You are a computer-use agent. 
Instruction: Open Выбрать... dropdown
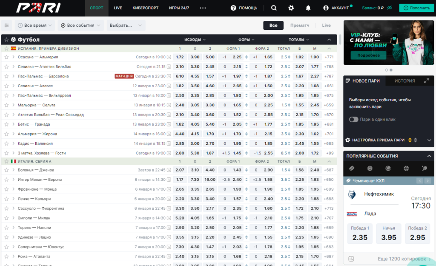coord(126,25)
